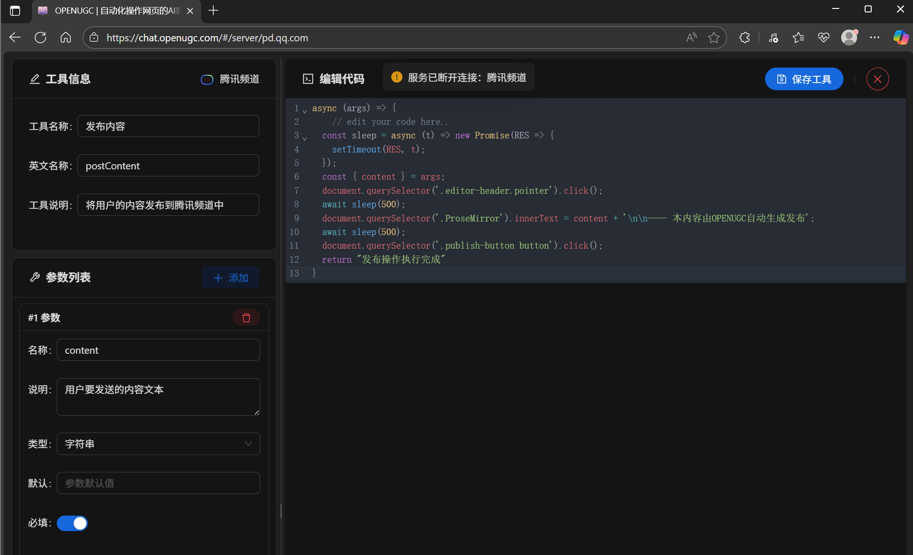This screenshot has width=913, height=555.
Task: Click the 默认 default value field
Action: (158, 483)
